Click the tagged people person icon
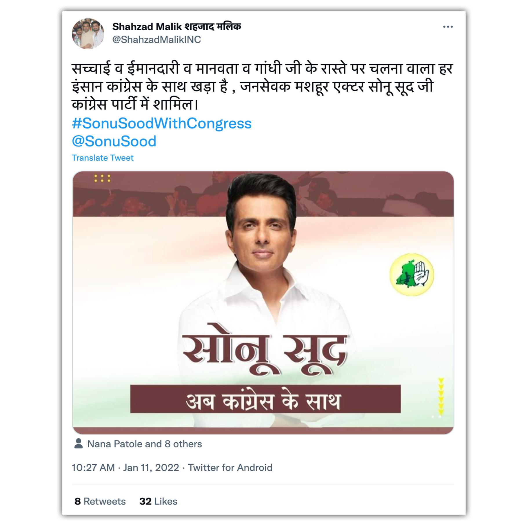 [x=78, y=443]
